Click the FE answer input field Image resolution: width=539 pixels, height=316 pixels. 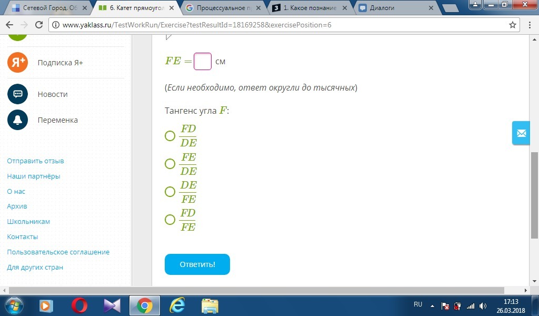(x=202, y=62)
